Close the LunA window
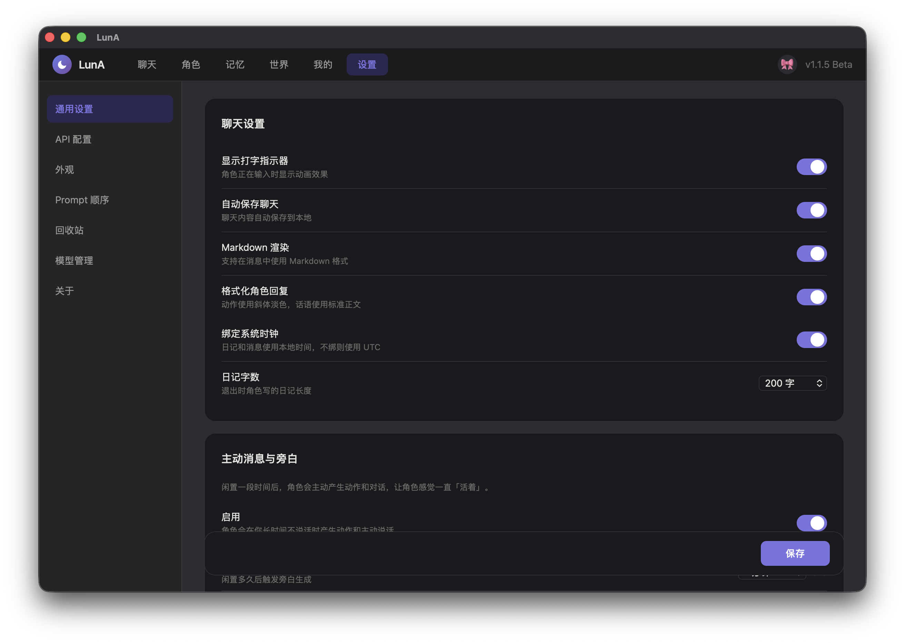This screenshot has height=643, width=905. click(x=50, y=37)
